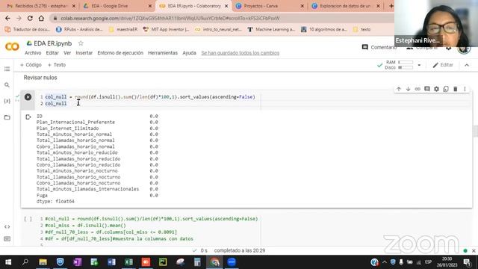The image size is (478, 269).
Task: Star the EDA ER.ipynb notebook
Action: (81, 43)
